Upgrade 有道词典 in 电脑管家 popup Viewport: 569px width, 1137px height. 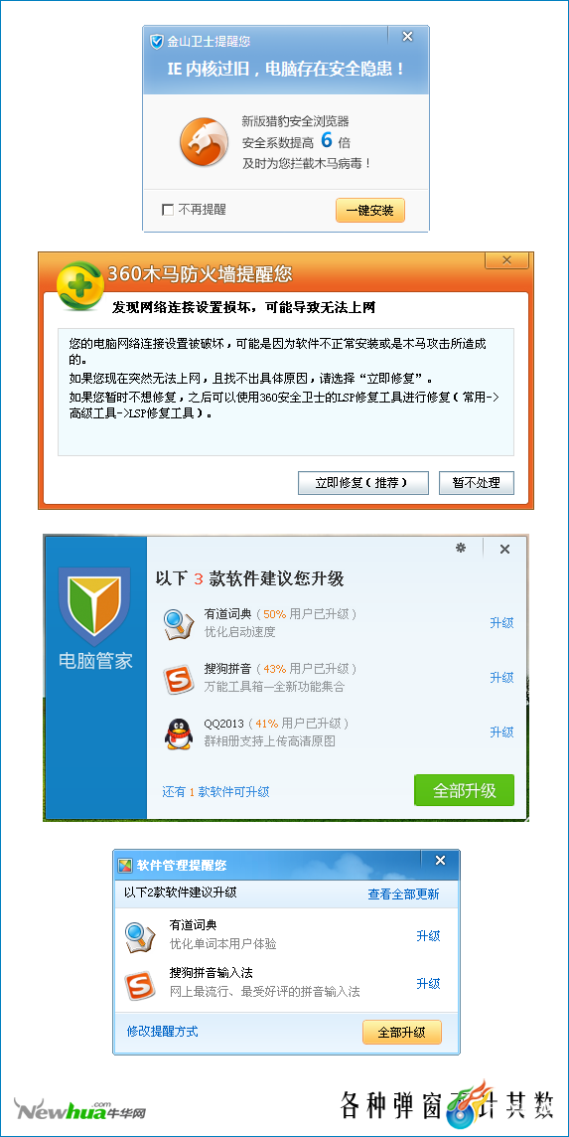pos(501,623)
